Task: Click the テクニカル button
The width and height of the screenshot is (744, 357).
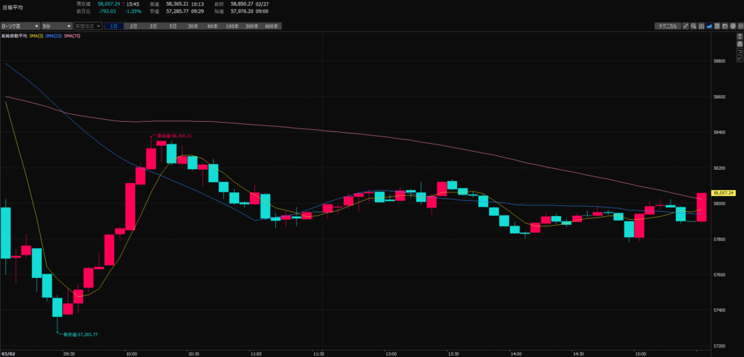Action: (x=666, y=26)
